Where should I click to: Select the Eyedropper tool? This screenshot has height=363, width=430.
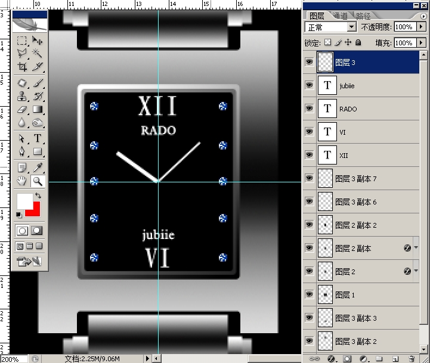pos(38,167)
